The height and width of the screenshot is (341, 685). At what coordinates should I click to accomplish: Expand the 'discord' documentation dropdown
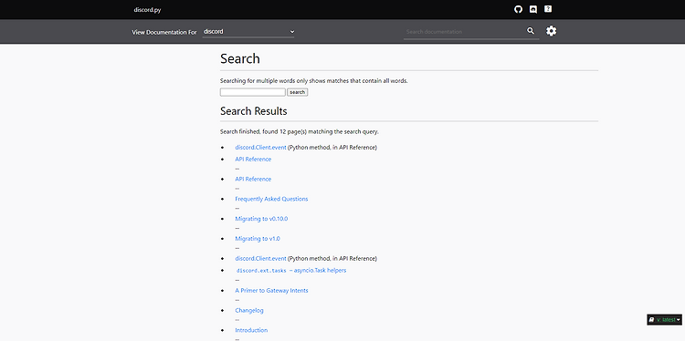click(x=248, y=31)
